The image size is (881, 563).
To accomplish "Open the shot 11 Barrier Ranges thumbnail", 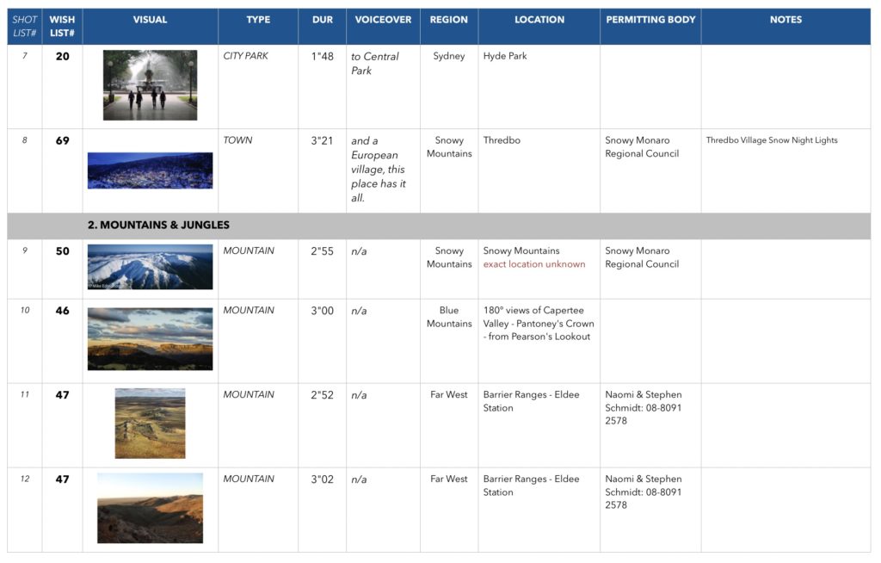I will pyautogui.click(x=150, y=424).
